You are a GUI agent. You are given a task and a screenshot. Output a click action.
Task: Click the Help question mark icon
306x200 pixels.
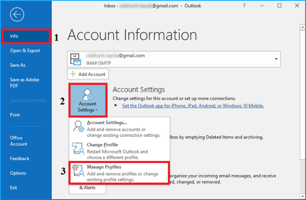pos(256,6)
